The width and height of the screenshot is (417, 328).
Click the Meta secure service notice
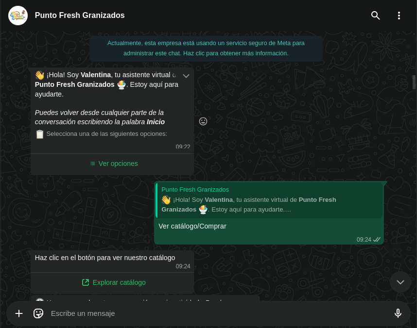206,48
